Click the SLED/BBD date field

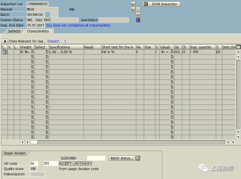96,158
